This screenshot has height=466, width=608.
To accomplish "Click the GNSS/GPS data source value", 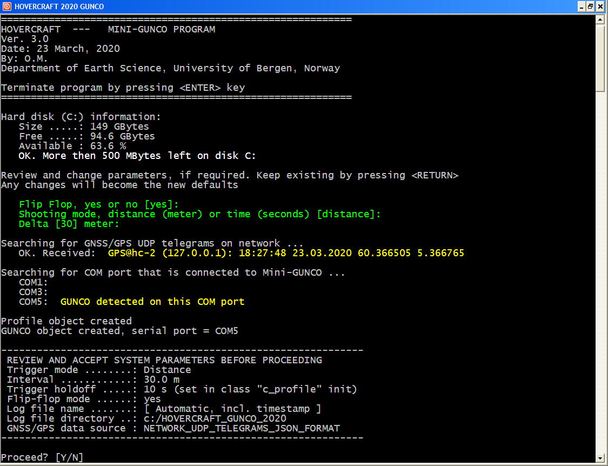I will (242, 428).
